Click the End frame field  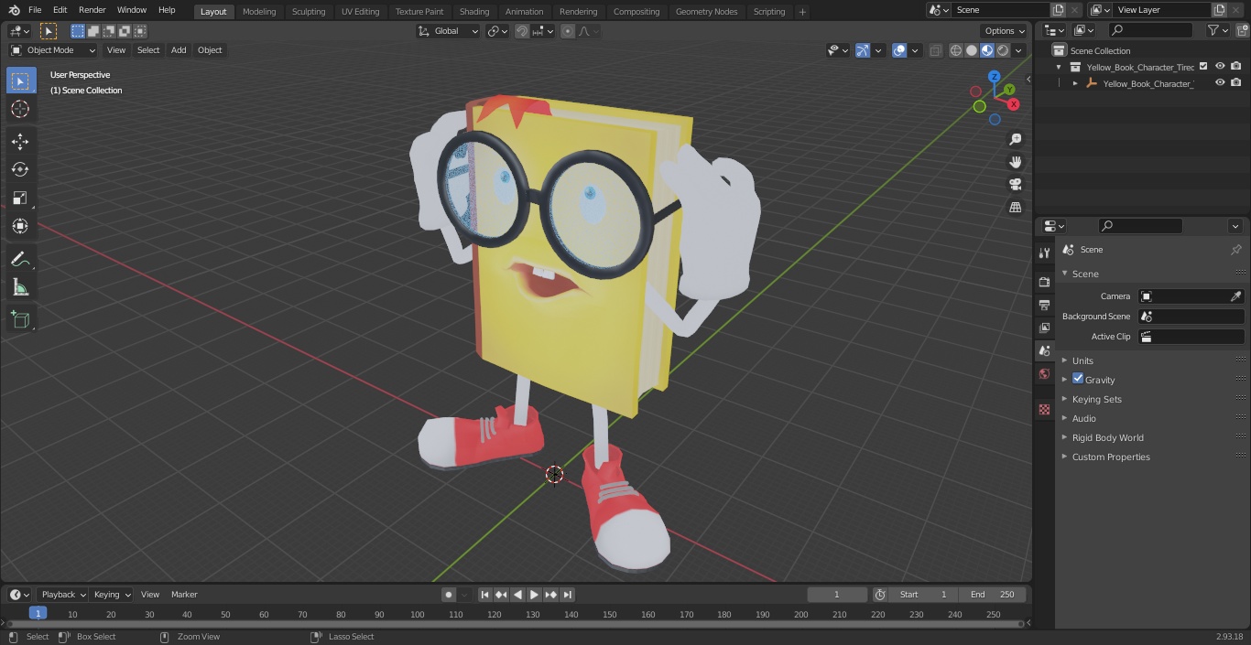(993, 595)
